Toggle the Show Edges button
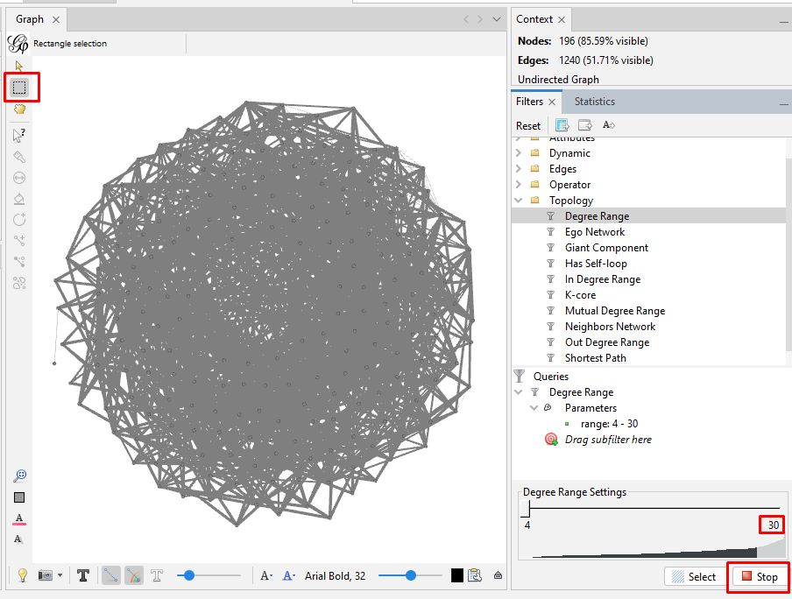This screenshot has height=599, width=792. pos(111,575)
